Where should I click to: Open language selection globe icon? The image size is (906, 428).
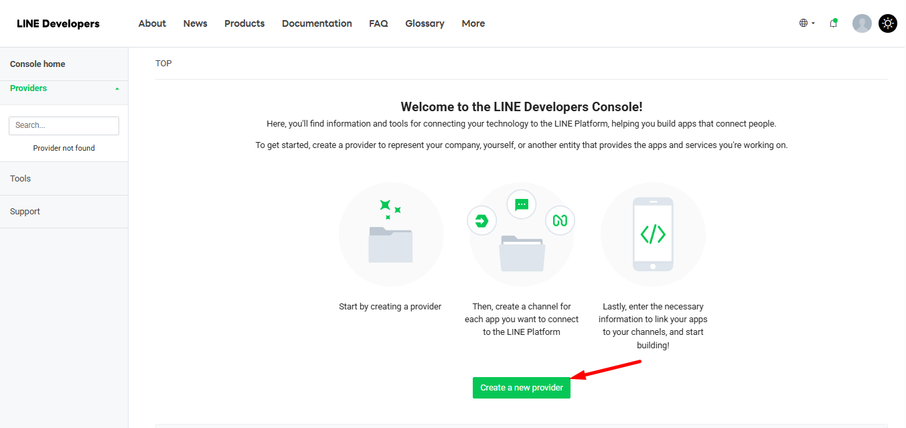tap(804, 22)
